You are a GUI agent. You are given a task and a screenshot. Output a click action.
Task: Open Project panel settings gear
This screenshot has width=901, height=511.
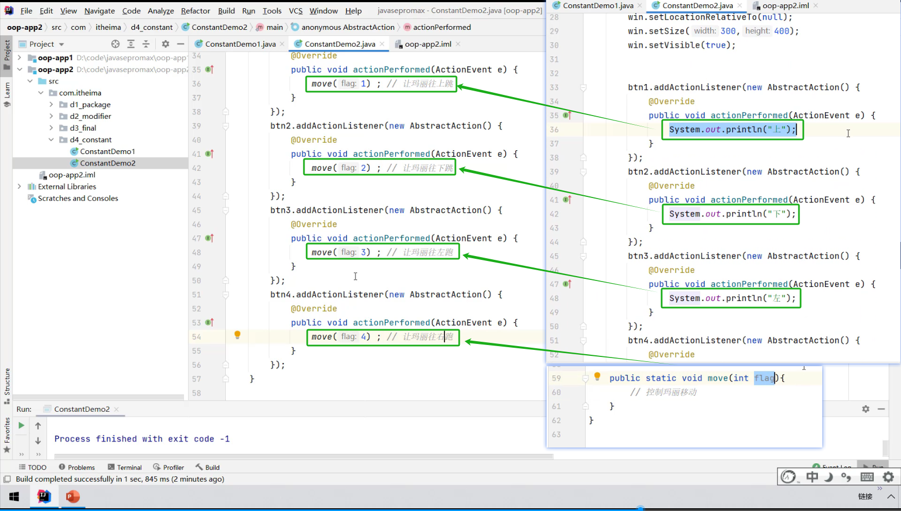click(166, 44)
